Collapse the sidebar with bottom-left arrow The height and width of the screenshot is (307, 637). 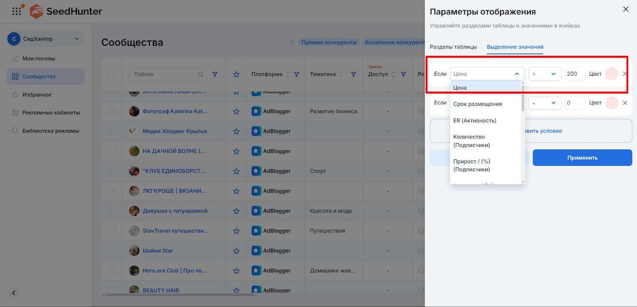(x=14, y=293)
